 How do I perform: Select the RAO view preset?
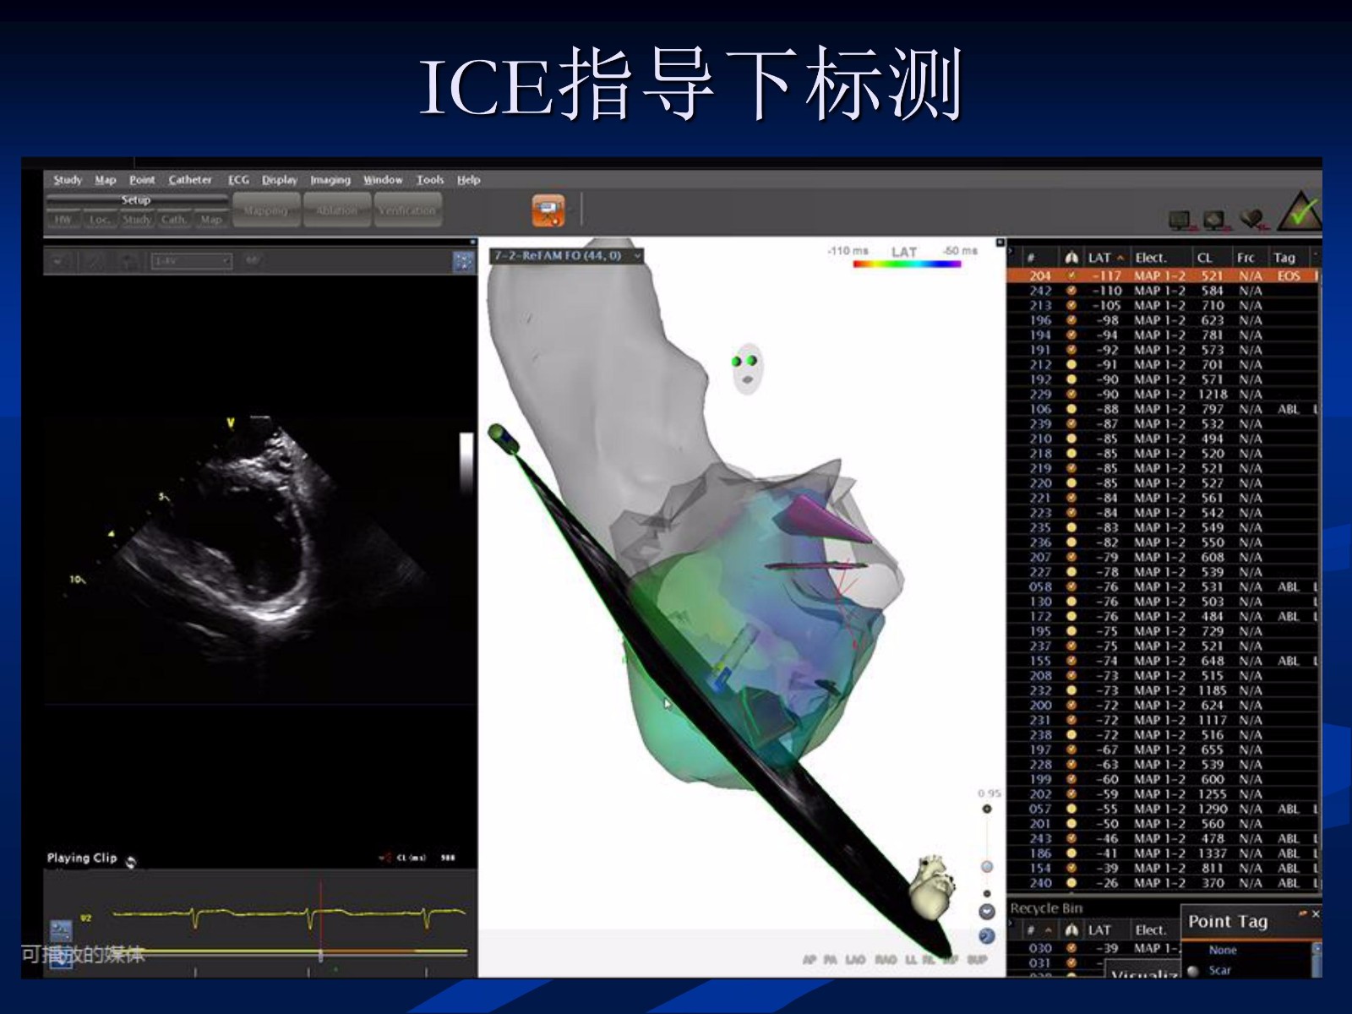tap(886, 960)
